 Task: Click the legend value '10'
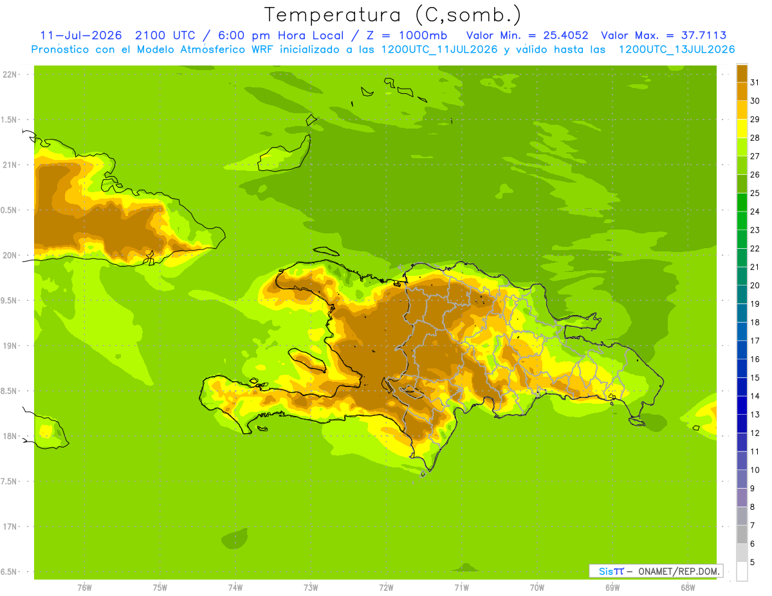click(755, 470)
